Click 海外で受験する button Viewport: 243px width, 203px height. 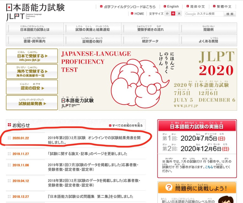pos(32,71)
